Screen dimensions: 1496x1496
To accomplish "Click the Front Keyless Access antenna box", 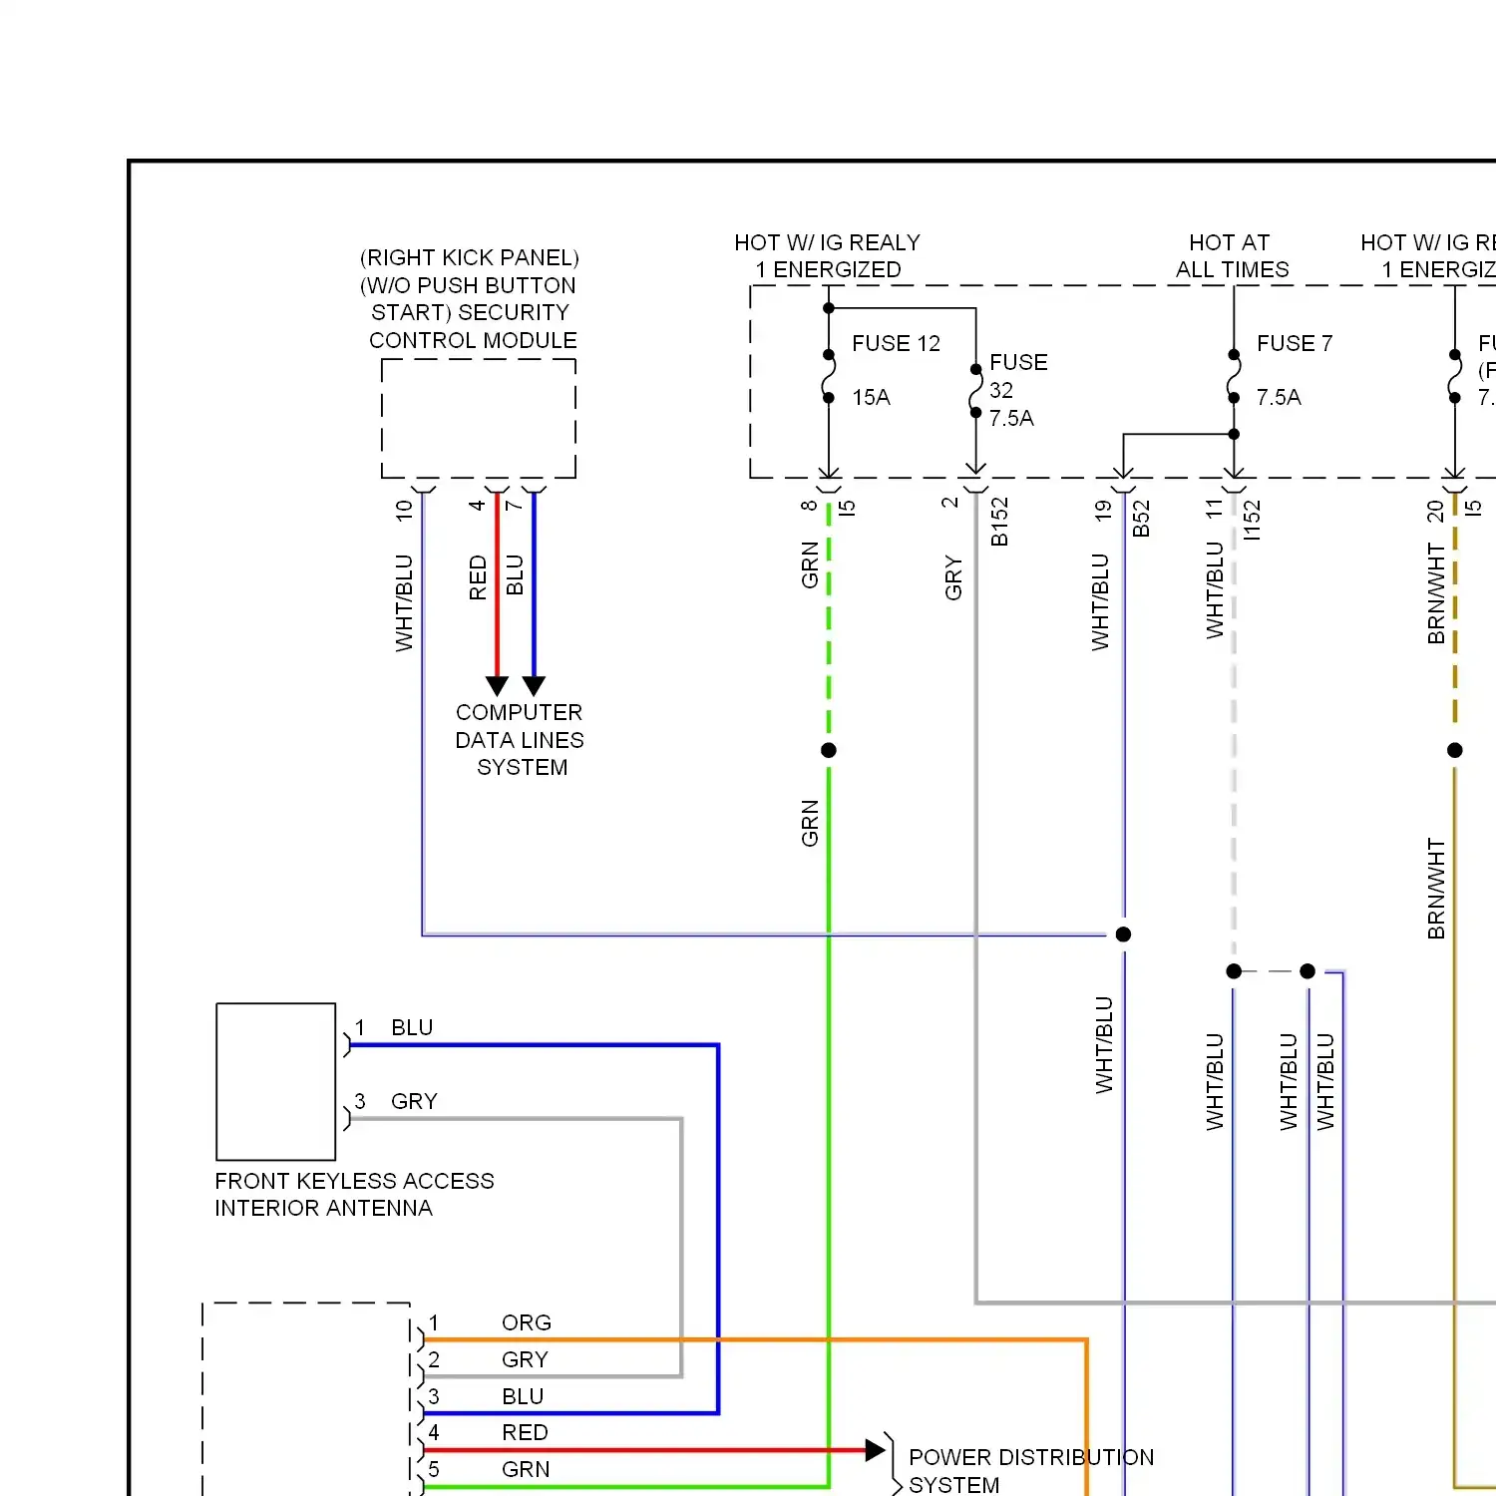I will click(276, 1081).
